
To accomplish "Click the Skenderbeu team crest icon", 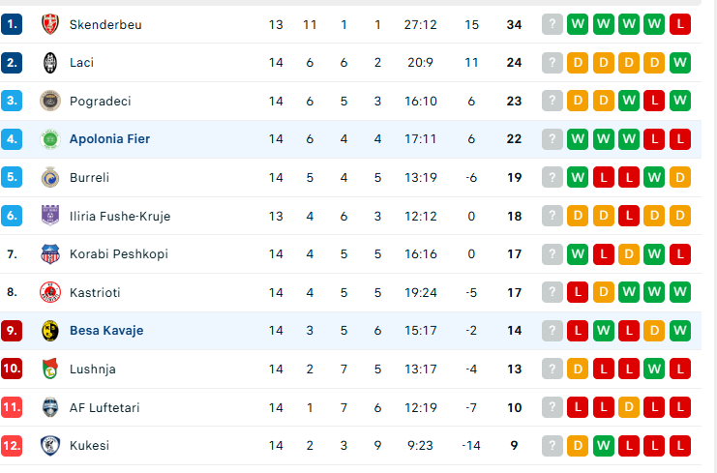I will (49, 24).
